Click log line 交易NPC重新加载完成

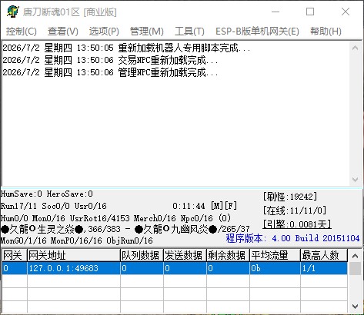click(x=111, y=60)
